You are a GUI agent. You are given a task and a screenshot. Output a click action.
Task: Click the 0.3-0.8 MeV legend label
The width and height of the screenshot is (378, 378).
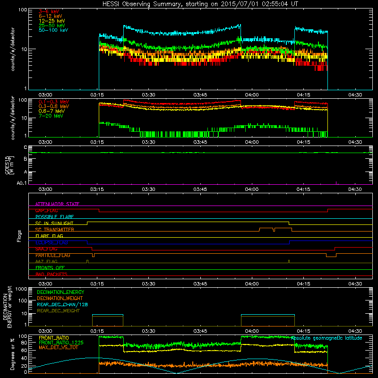(x=54, y=106)
